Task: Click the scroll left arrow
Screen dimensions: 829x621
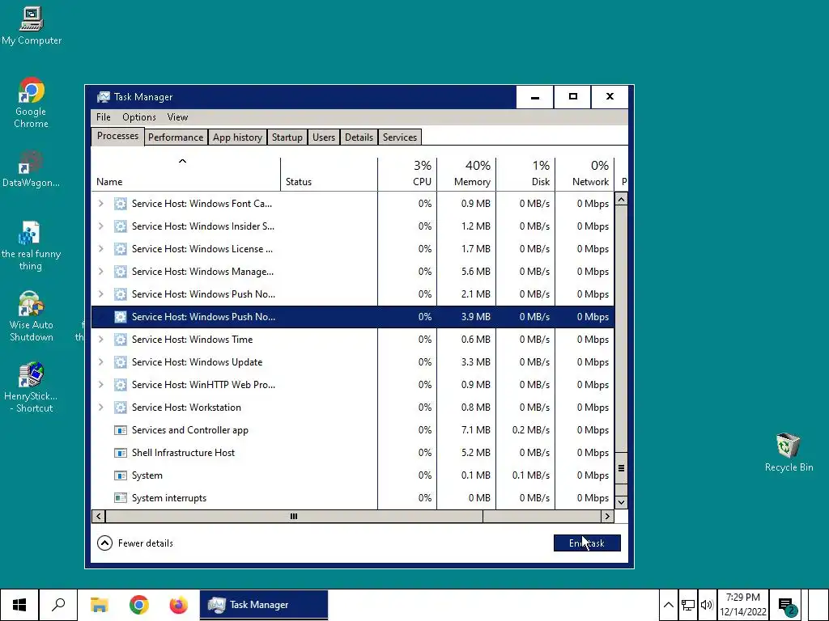Action: tap(98, 517)
